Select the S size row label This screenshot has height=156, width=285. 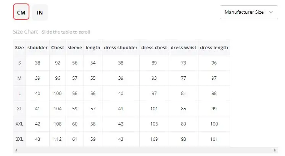pos(19,63)
